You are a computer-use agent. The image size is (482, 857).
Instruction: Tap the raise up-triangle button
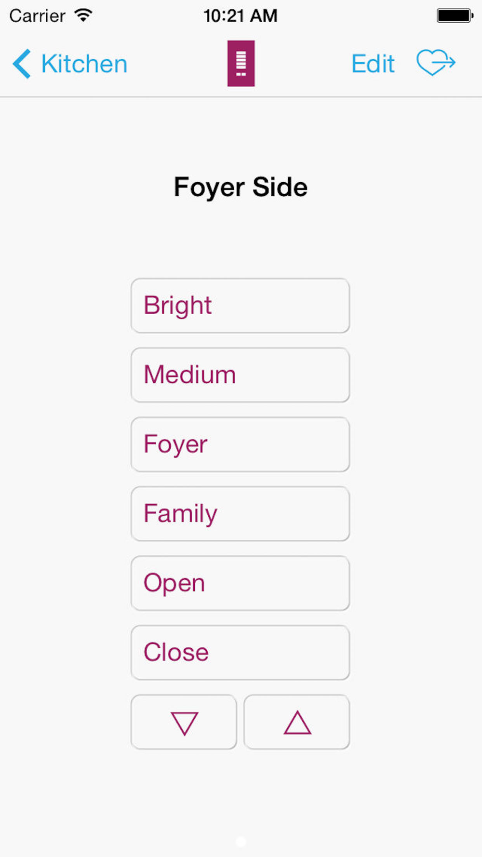(x=297, y=723)
